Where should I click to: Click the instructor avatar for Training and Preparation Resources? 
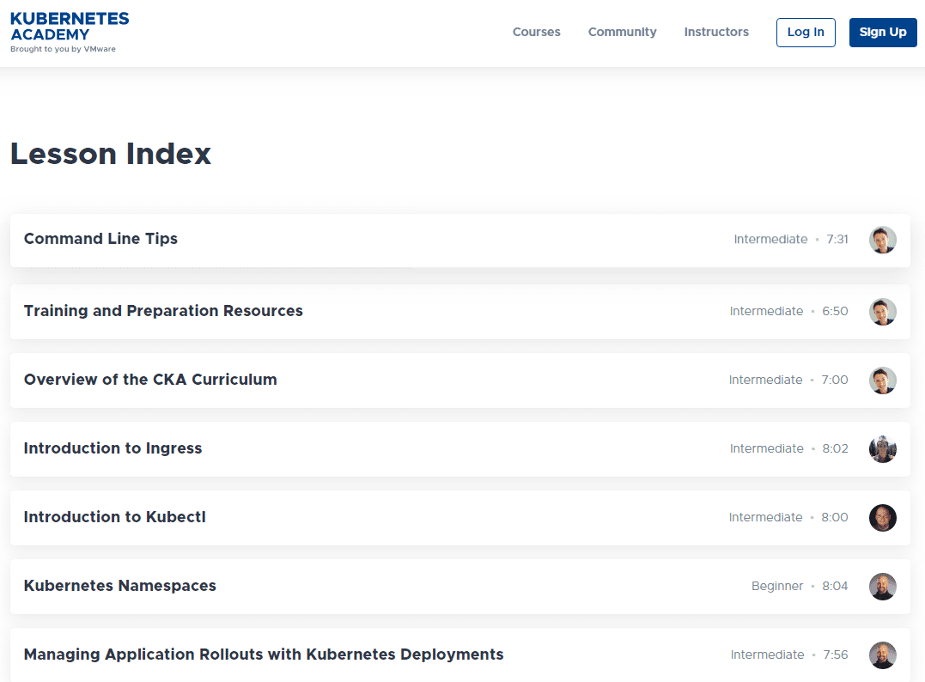click(882, 311)
